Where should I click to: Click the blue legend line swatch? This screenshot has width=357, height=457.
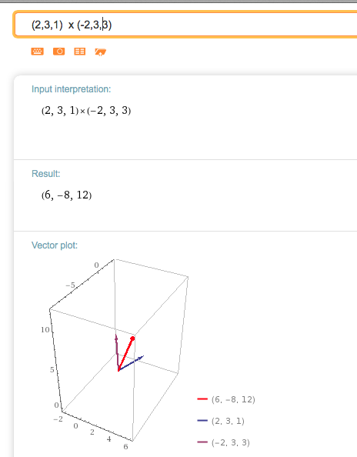click(x=202, y=421)
